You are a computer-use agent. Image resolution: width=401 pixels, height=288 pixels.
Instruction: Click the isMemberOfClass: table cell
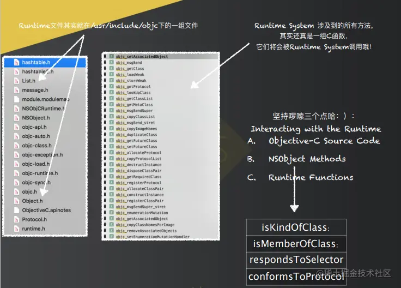(x=296, y=244)
